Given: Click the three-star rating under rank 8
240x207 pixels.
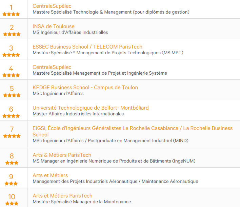Looking at the screenshot, I should (12, 163).
